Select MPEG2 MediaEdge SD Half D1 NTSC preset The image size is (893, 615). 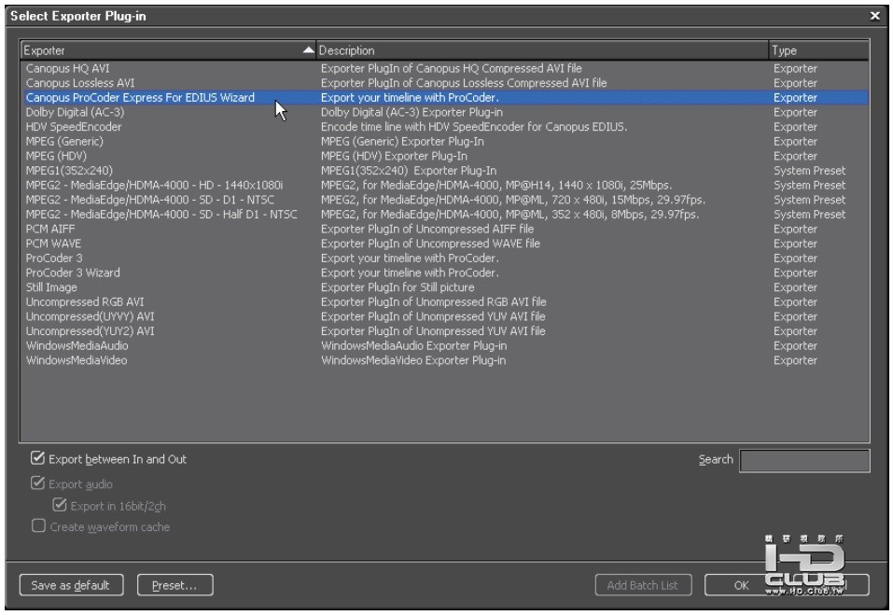point(444,215)
